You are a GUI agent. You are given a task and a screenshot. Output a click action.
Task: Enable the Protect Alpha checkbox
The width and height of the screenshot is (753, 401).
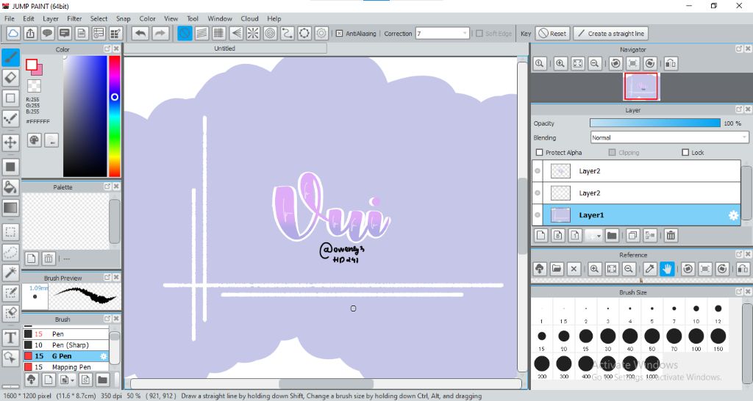(x=539, y=153)
